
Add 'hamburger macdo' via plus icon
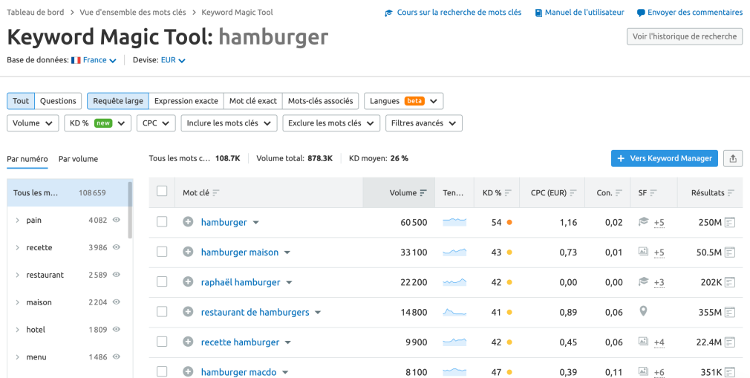(188, 372)
